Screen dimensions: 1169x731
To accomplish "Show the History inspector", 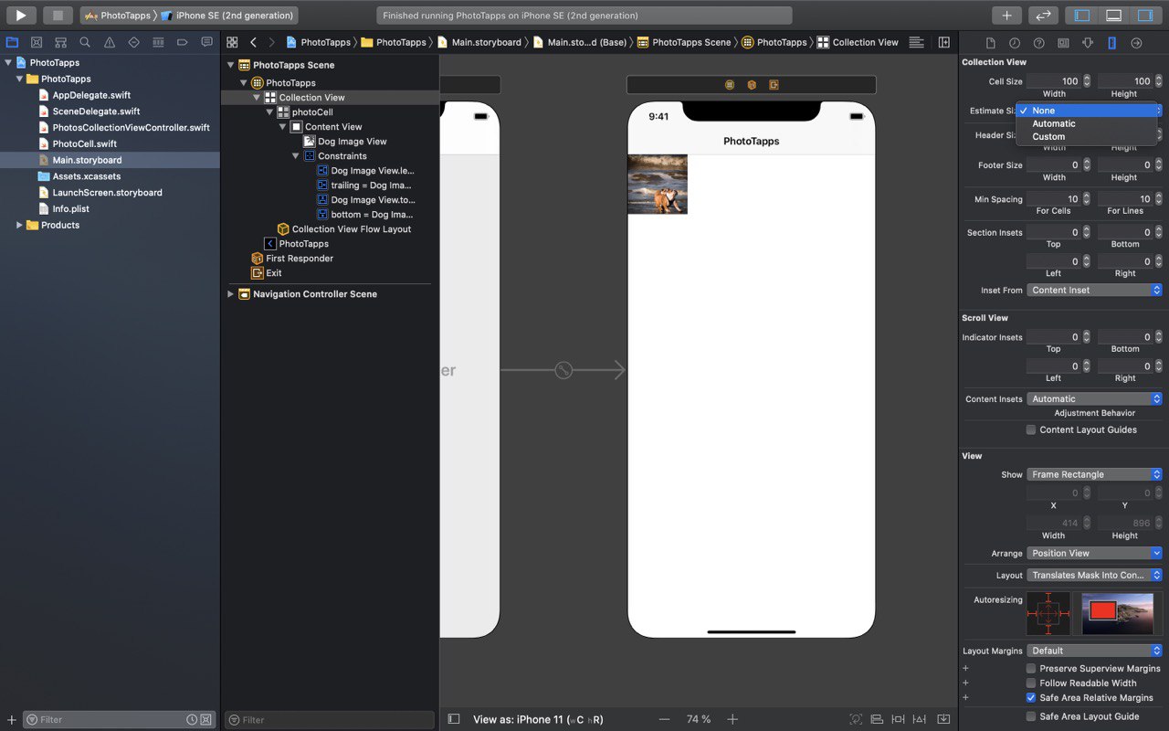I will click(x=1015, y=43).
